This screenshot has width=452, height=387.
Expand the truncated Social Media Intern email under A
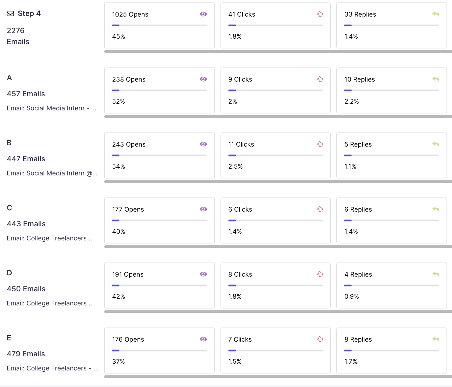(51, 108)
